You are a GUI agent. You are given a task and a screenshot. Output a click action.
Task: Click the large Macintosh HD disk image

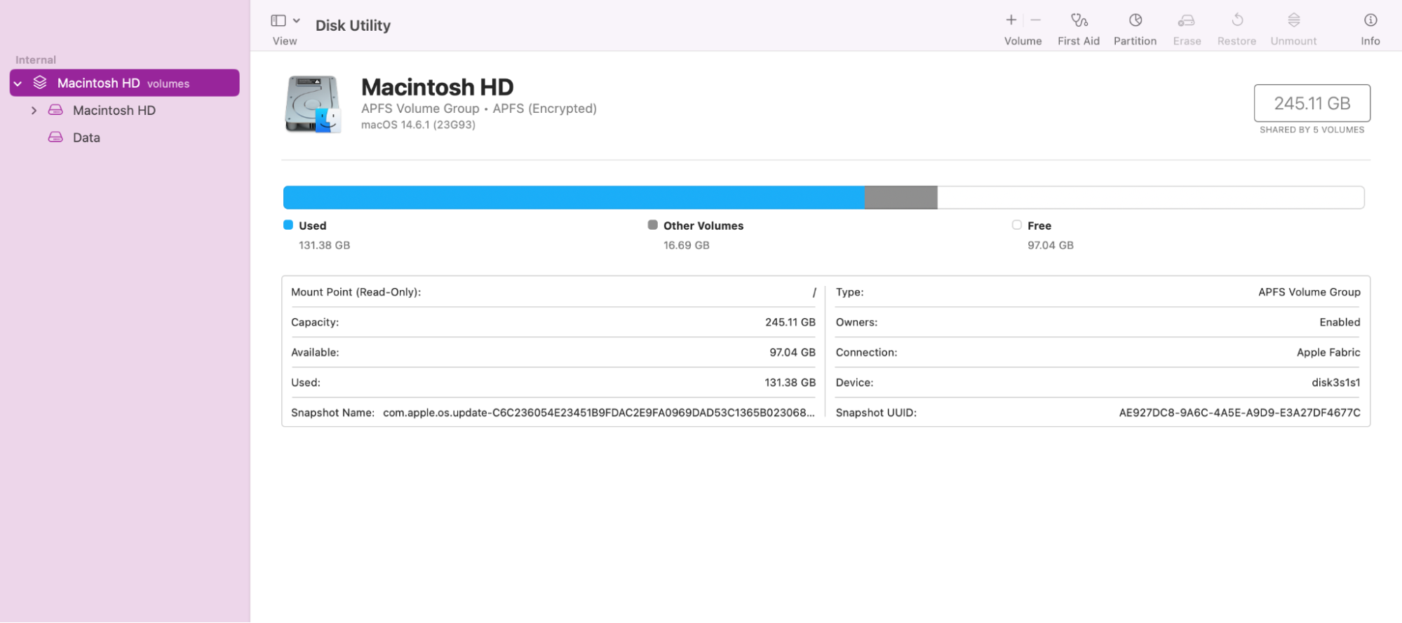[x=313, y=104]
